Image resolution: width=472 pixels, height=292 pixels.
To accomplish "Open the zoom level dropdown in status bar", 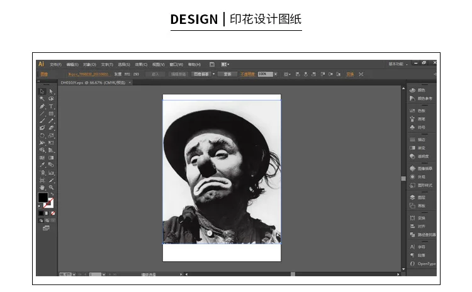I will (x=74, y=274).
